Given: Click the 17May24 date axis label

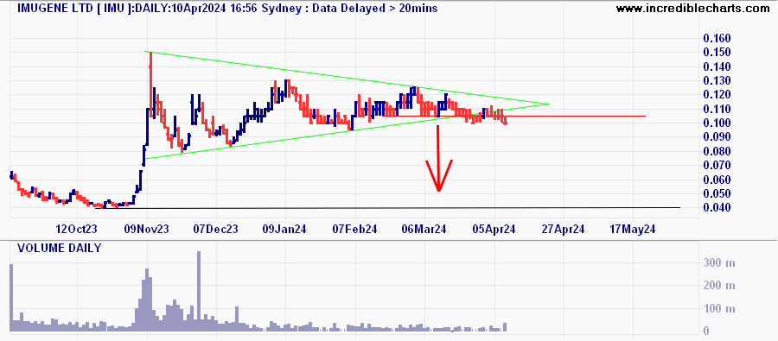Looking at the screenshot, I should (x=633, y=230).
